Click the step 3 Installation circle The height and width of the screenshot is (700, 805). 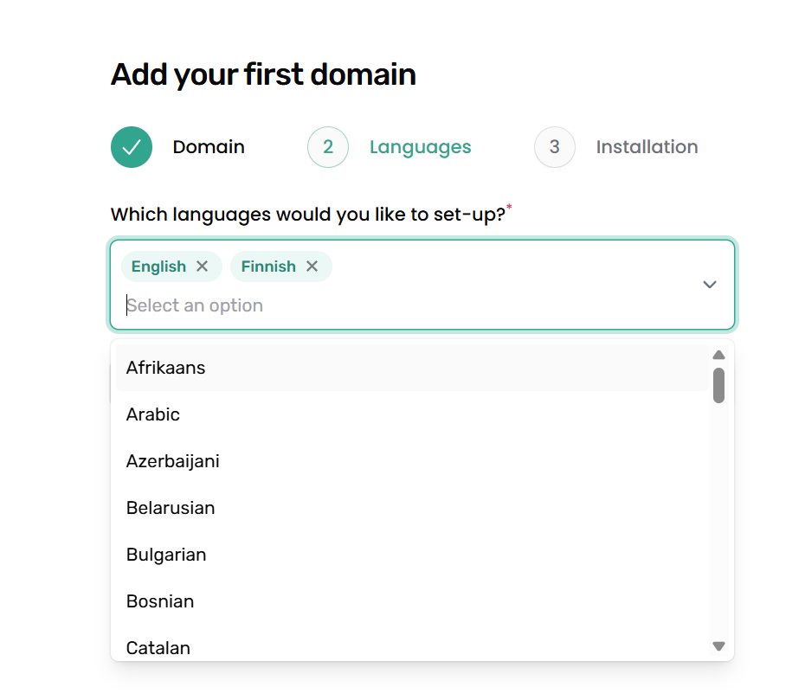pos(555,147)
